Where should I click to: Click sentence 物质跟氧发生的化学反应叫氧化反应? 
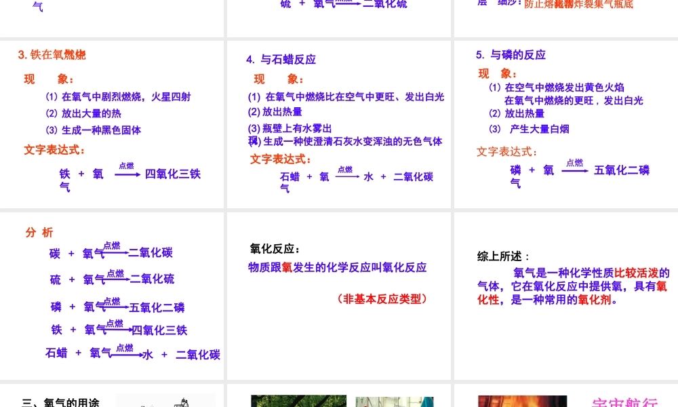[x=337, y=268]
